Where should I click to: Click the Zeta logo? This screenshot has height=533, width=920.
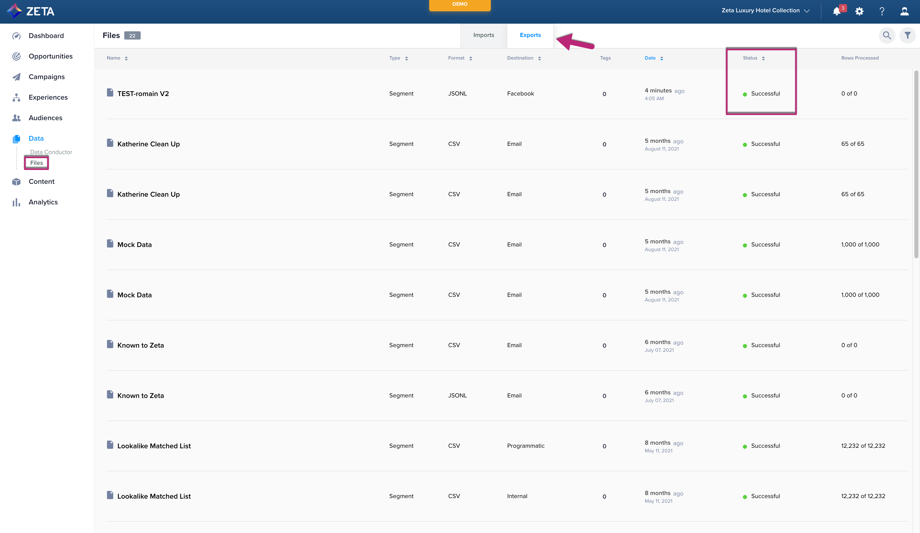(x=31, y=11)
